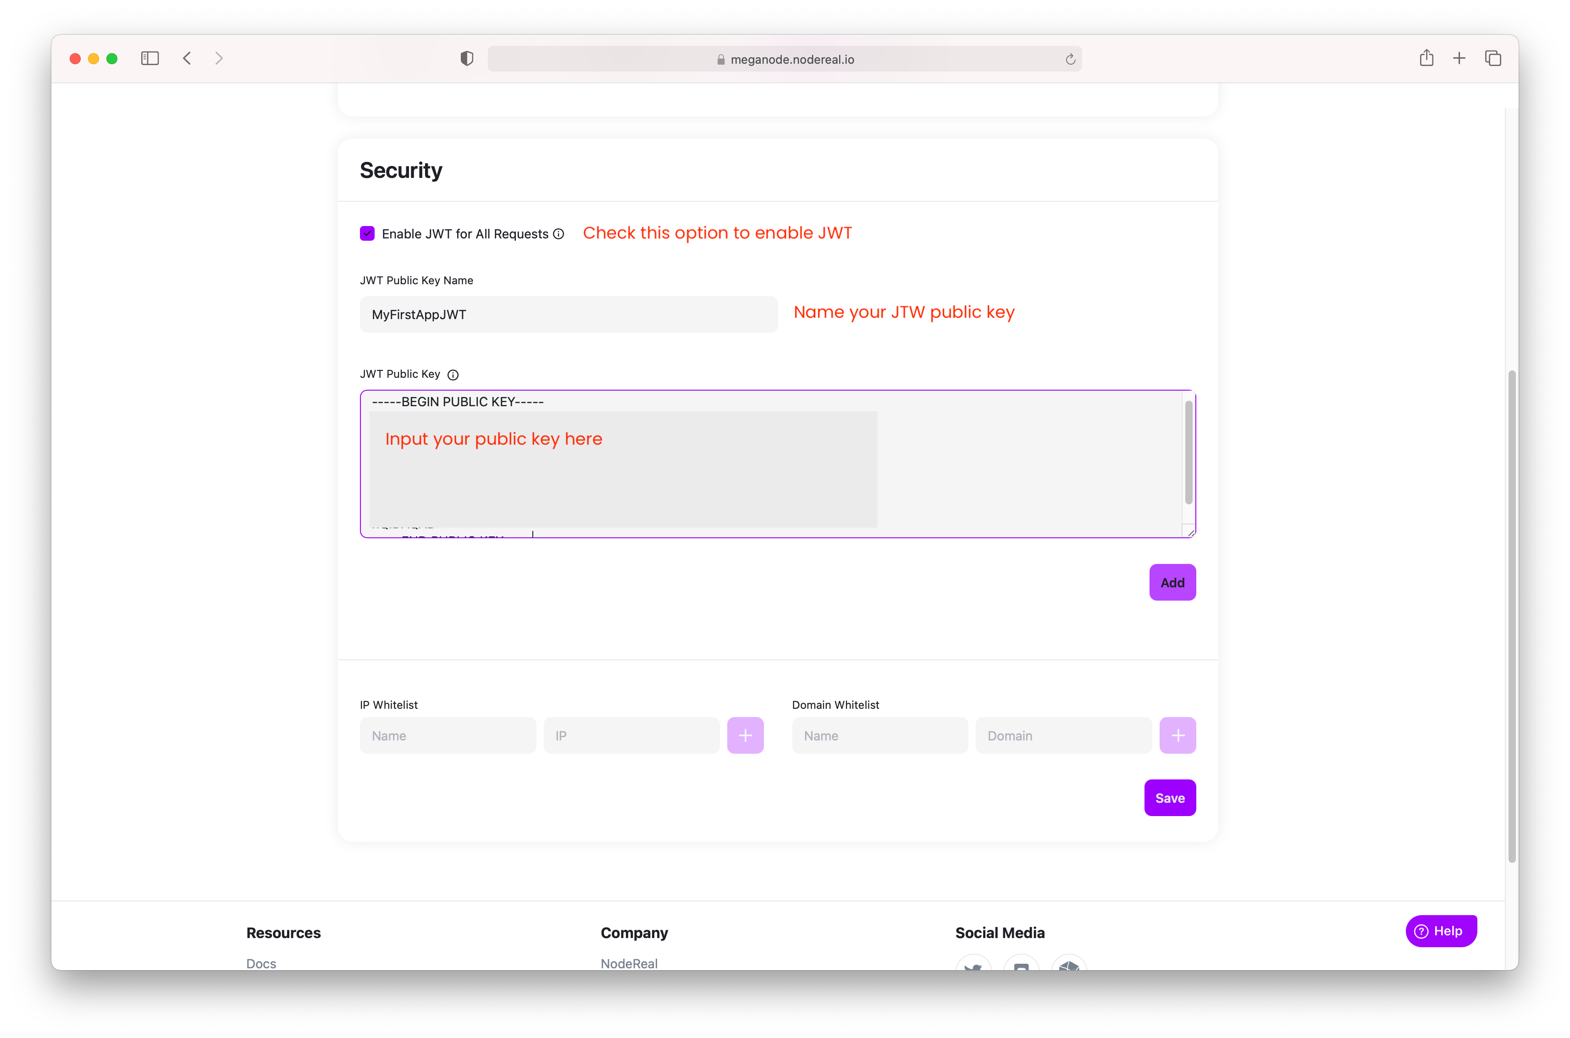Focus the IP address field

[x=631, y=735]
